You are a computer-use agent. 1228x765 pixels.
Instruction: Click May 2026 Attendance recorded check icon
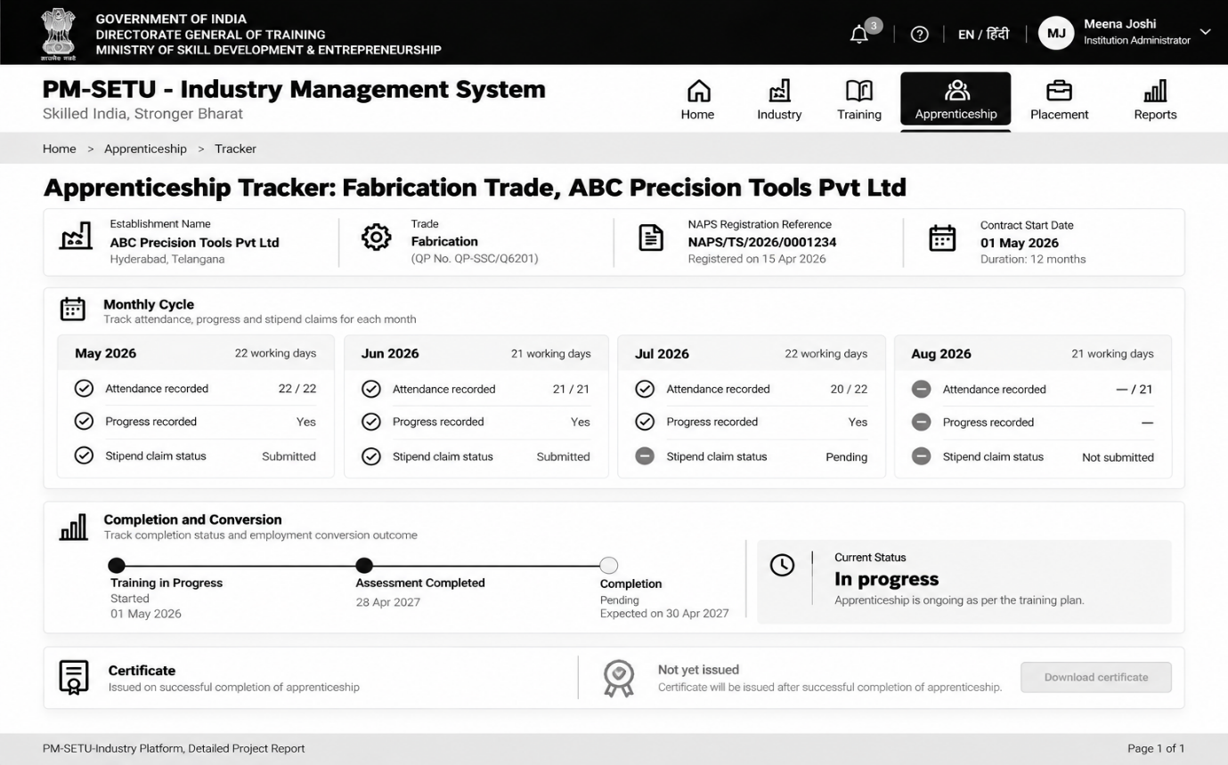click(x=84, y=389)
